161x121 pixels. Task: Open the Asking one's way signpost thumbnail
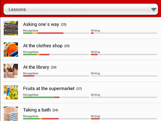click(11, 28)
